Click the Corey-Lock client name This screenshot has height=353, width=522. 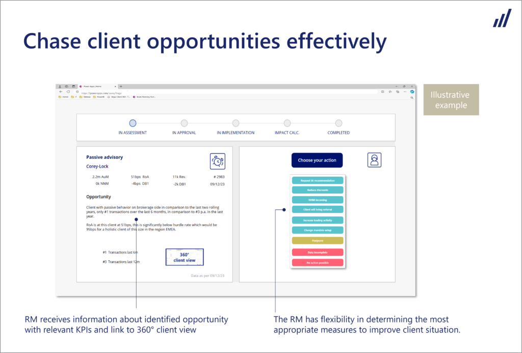pyautogui.click(x=97, y=166)
